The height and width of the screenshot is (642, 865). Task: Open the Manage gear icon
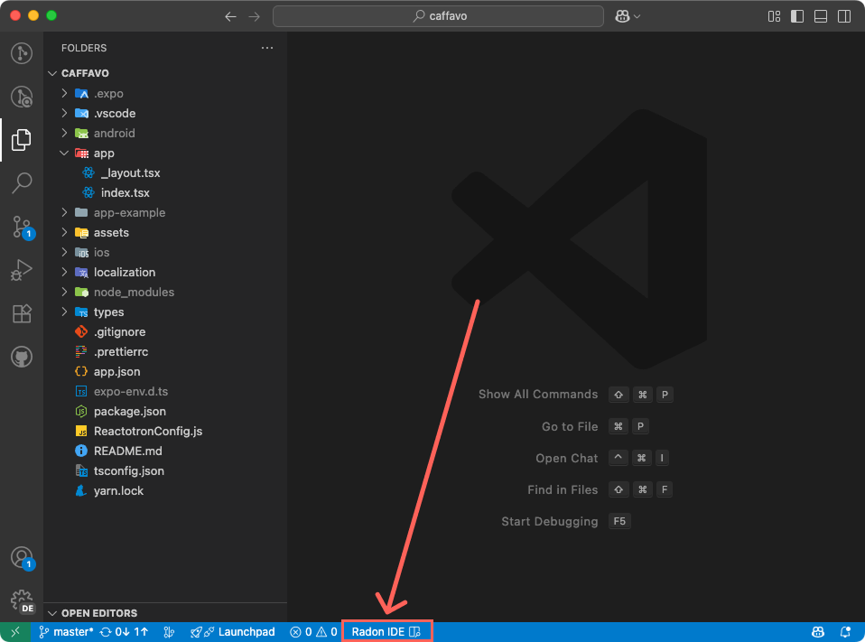pyautogui.click(x=20, y=598)
